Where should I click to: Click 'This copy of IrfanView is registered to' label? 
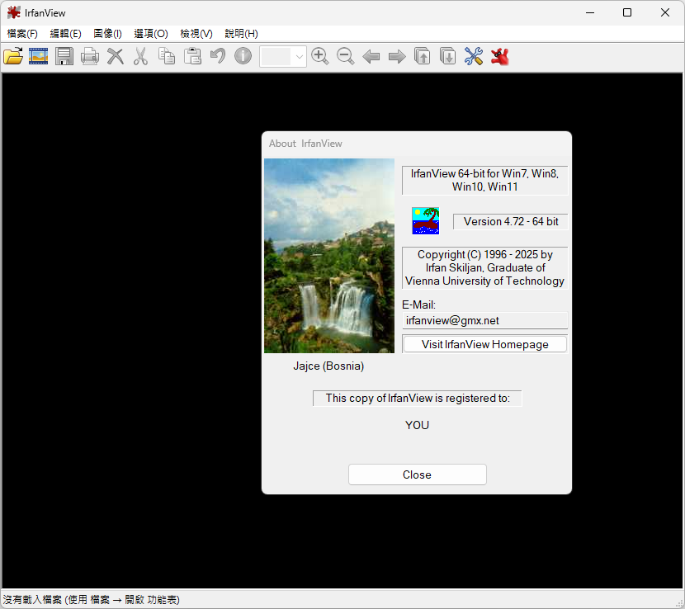tap(418, 398)
